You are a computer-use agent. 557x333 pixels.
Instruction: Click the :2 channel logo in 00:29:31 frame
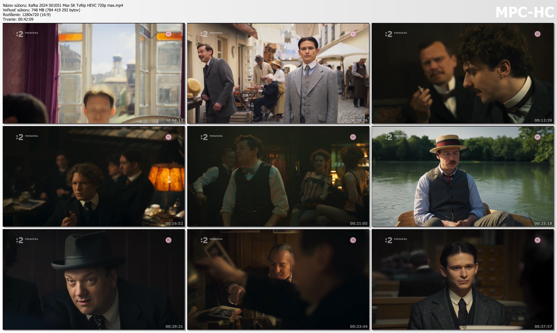pos(19,240)
